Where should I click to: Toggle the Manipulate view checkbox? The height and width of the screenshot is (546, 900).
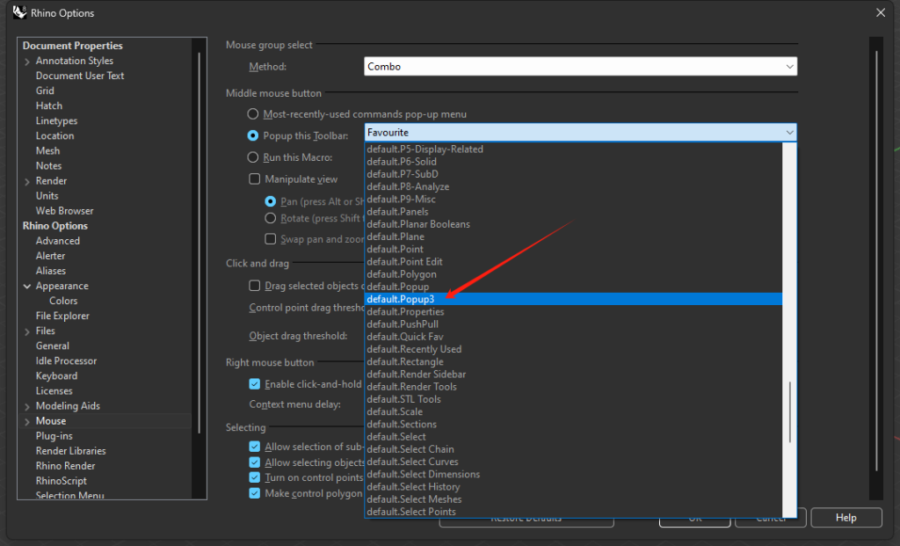point(254,178)
